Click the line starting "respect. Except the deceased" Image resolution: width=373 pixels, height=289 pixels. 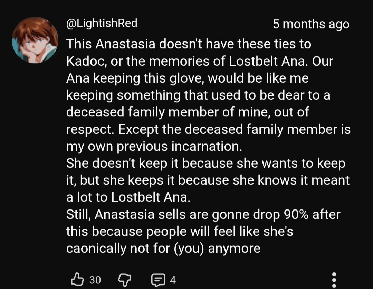coord(208,129)
